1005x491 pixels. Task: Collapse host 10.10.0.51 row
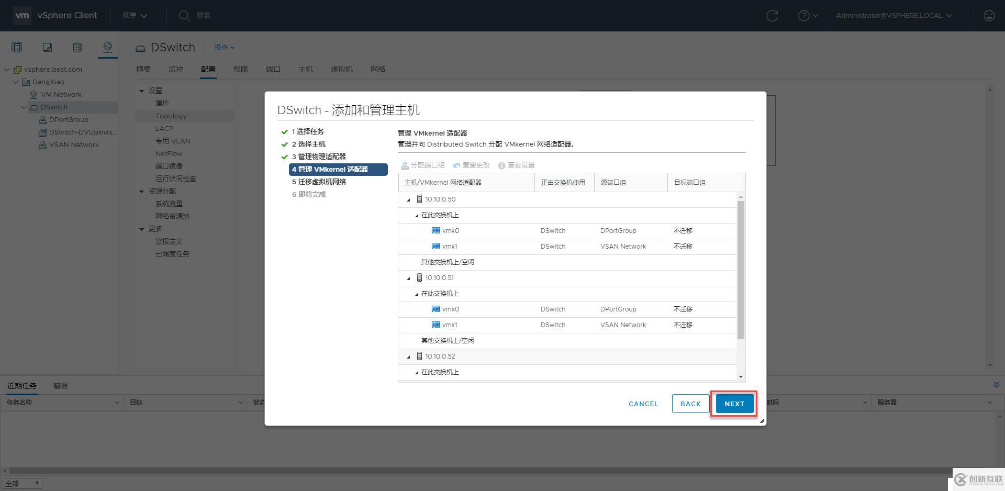pos(409,278)
